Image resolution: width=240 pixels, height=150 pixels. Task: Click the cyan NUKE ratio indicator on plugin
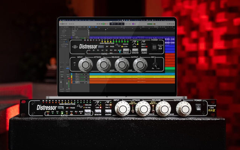(x=120, y=52)
